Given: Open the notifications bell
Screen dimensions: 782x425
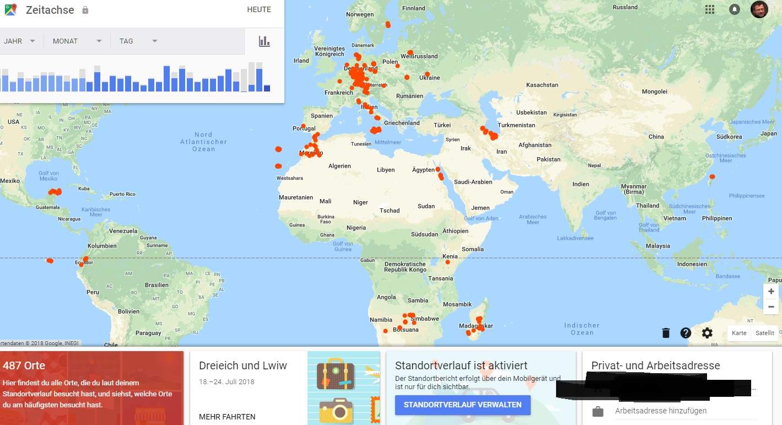Looking at the screenshot, I should pos(735,9).
